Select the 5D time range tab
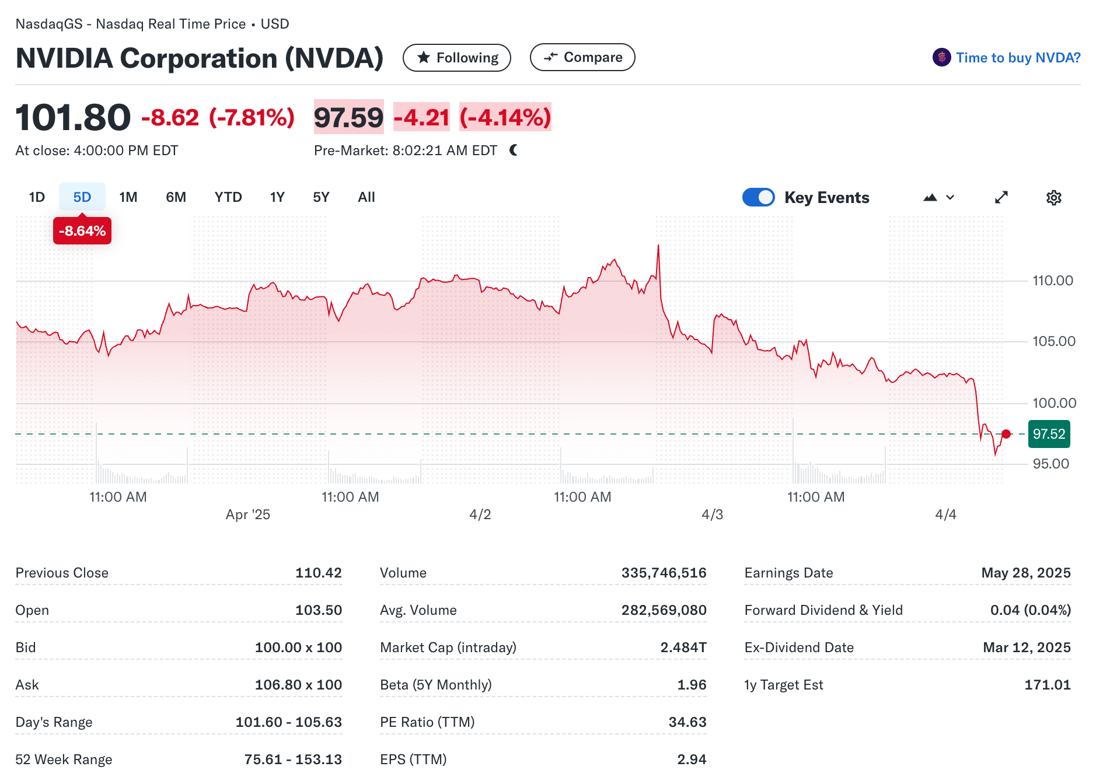The width and height of the screenshot is (1096, 784). pyautogui.click(x=82, y=197)
